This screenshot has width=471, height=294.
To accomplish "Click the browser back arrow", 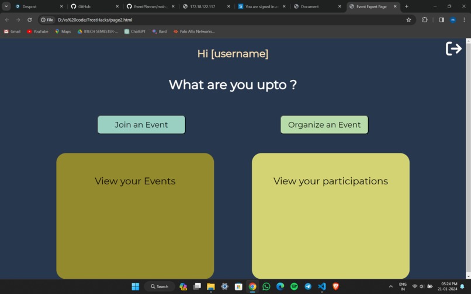I will point(7,20).
